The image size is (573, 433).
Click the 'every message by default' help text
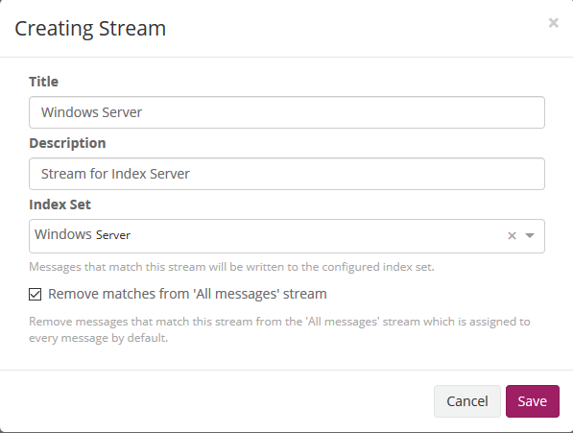point(98,338)
